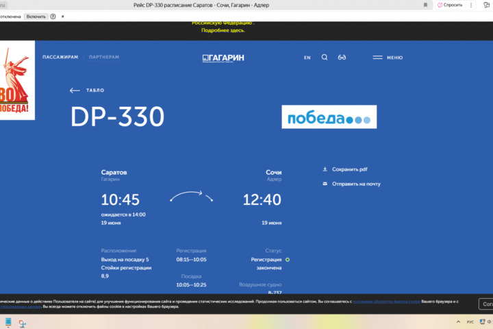The height and width of the screenshot is (329, 493).
Task: Click the Гагарин airport logo
Action: click(223, 58)
